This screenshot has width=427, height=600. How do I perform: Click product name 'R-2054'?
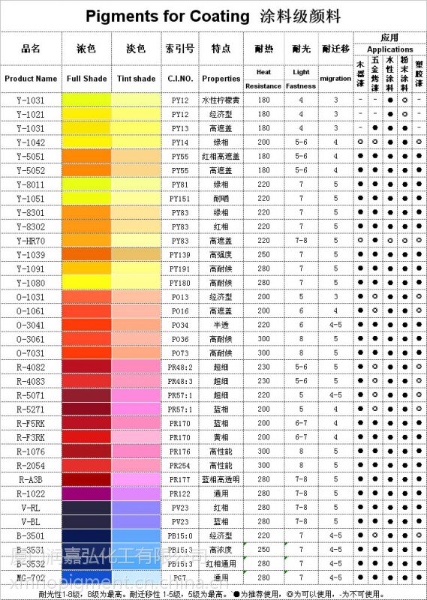point(31,466)
